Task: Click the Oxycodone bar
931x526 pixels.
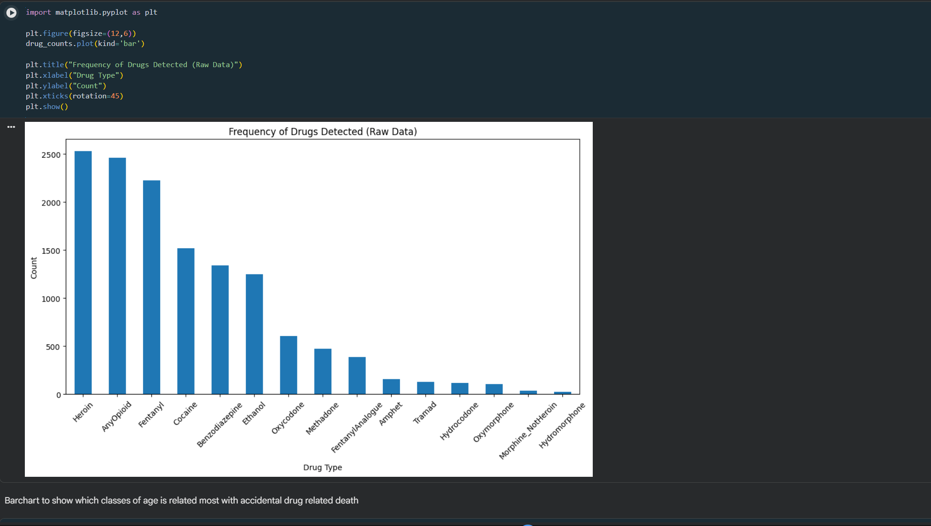Action: [289, 365]
